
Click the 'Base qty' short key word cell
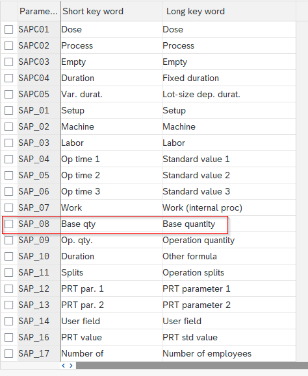111,224
